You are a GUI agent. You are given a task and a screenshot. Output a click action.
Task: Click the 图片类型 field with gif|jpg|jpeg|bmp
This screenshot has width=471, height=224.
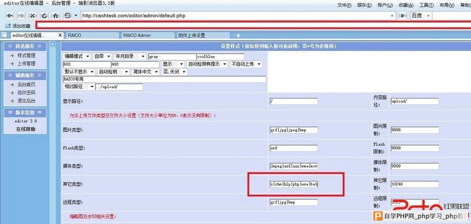tap(293, 130)
